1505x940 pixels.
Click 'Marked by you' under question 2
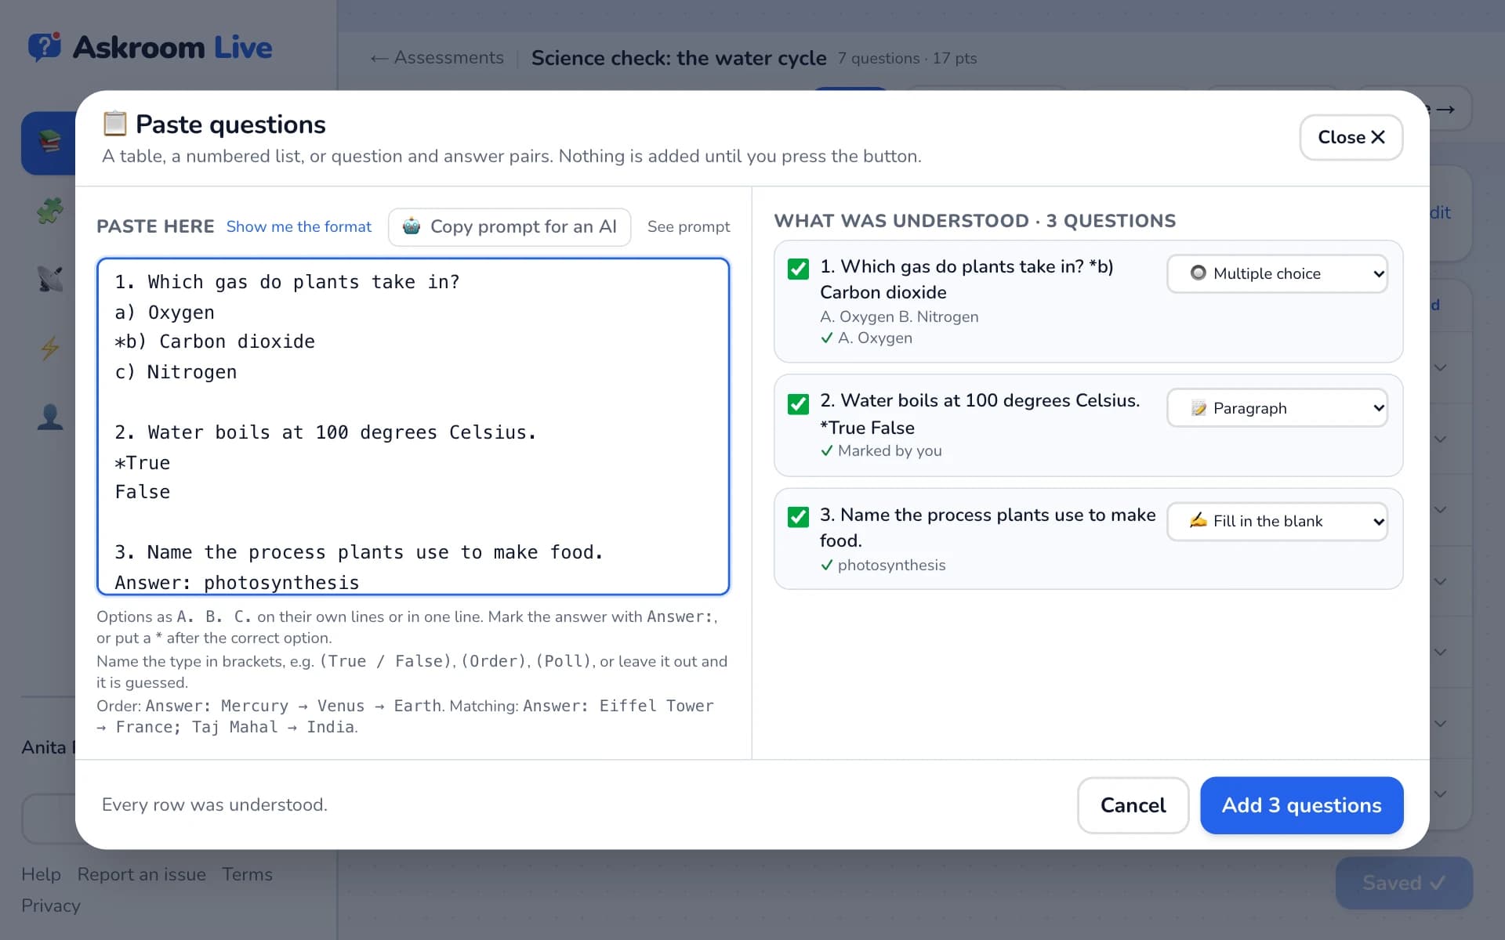coord(890,450)
